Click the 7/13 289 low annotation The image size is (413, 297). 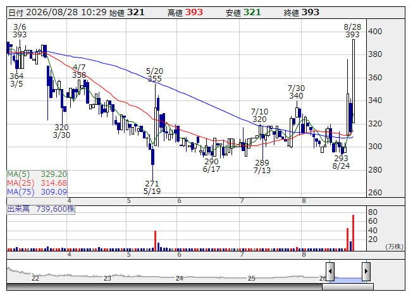[262, 167]
